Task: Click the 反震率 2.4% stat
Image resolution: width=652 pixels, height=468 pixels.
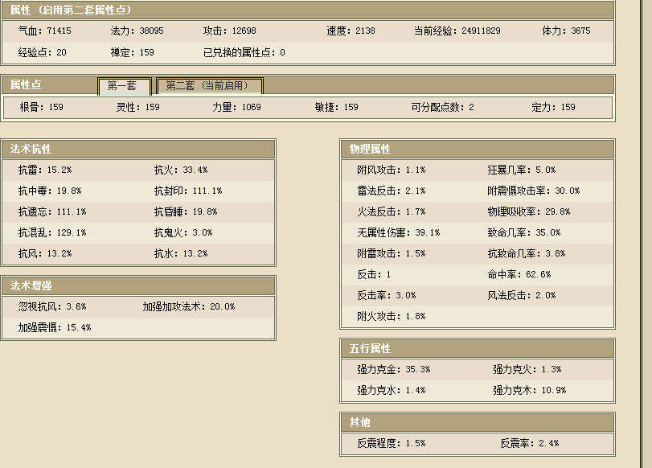Action: coord(528,443)
